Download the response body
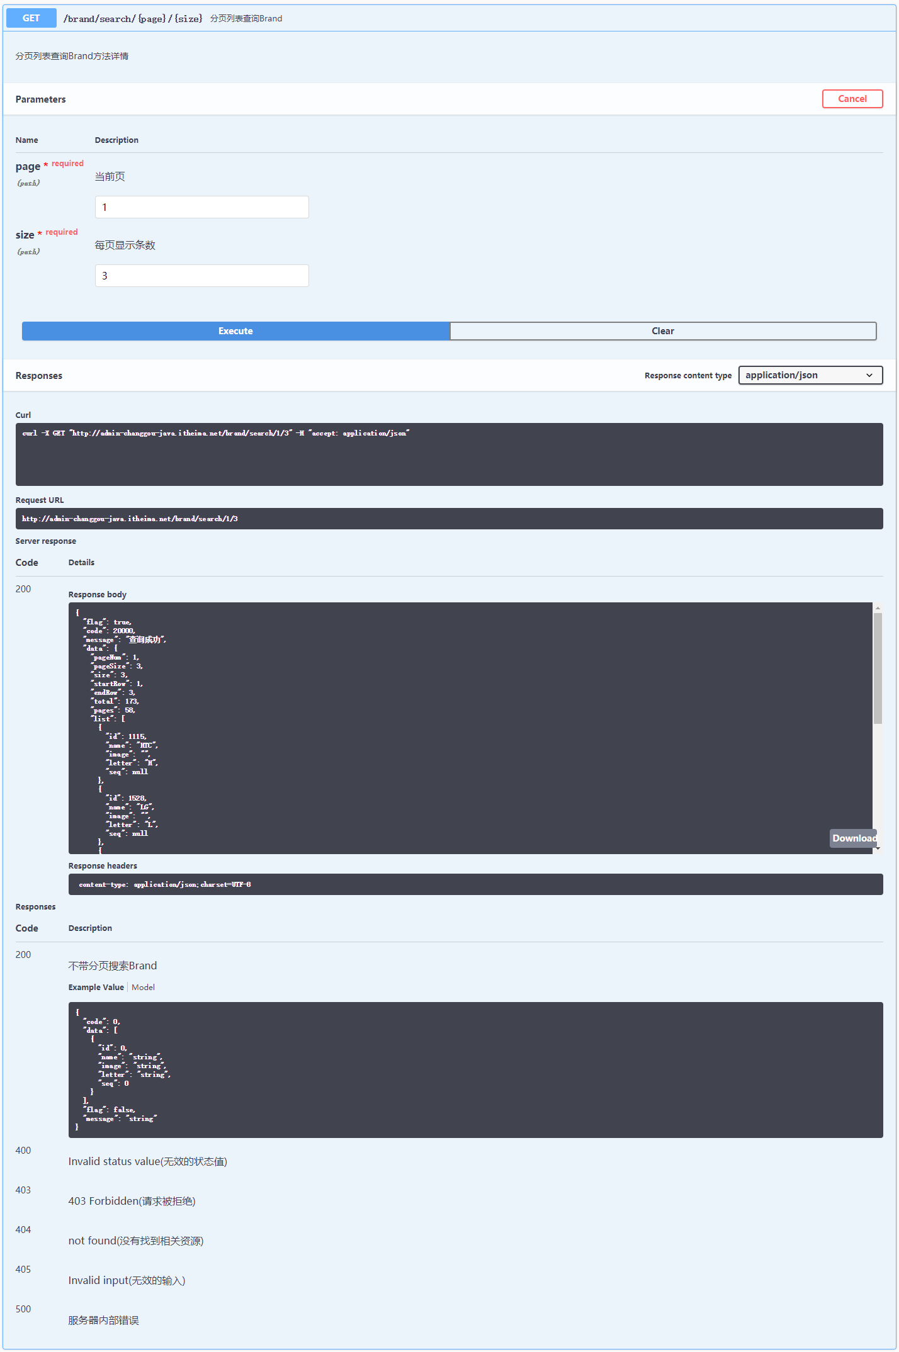 [854, 838]
